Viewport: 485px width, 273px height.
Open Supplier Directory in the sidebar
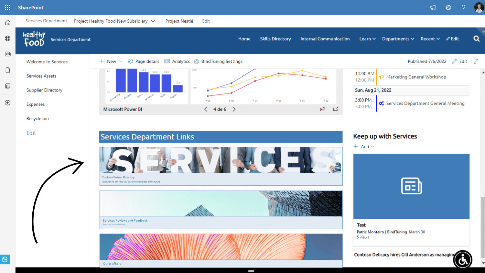[x=44, y=90]
